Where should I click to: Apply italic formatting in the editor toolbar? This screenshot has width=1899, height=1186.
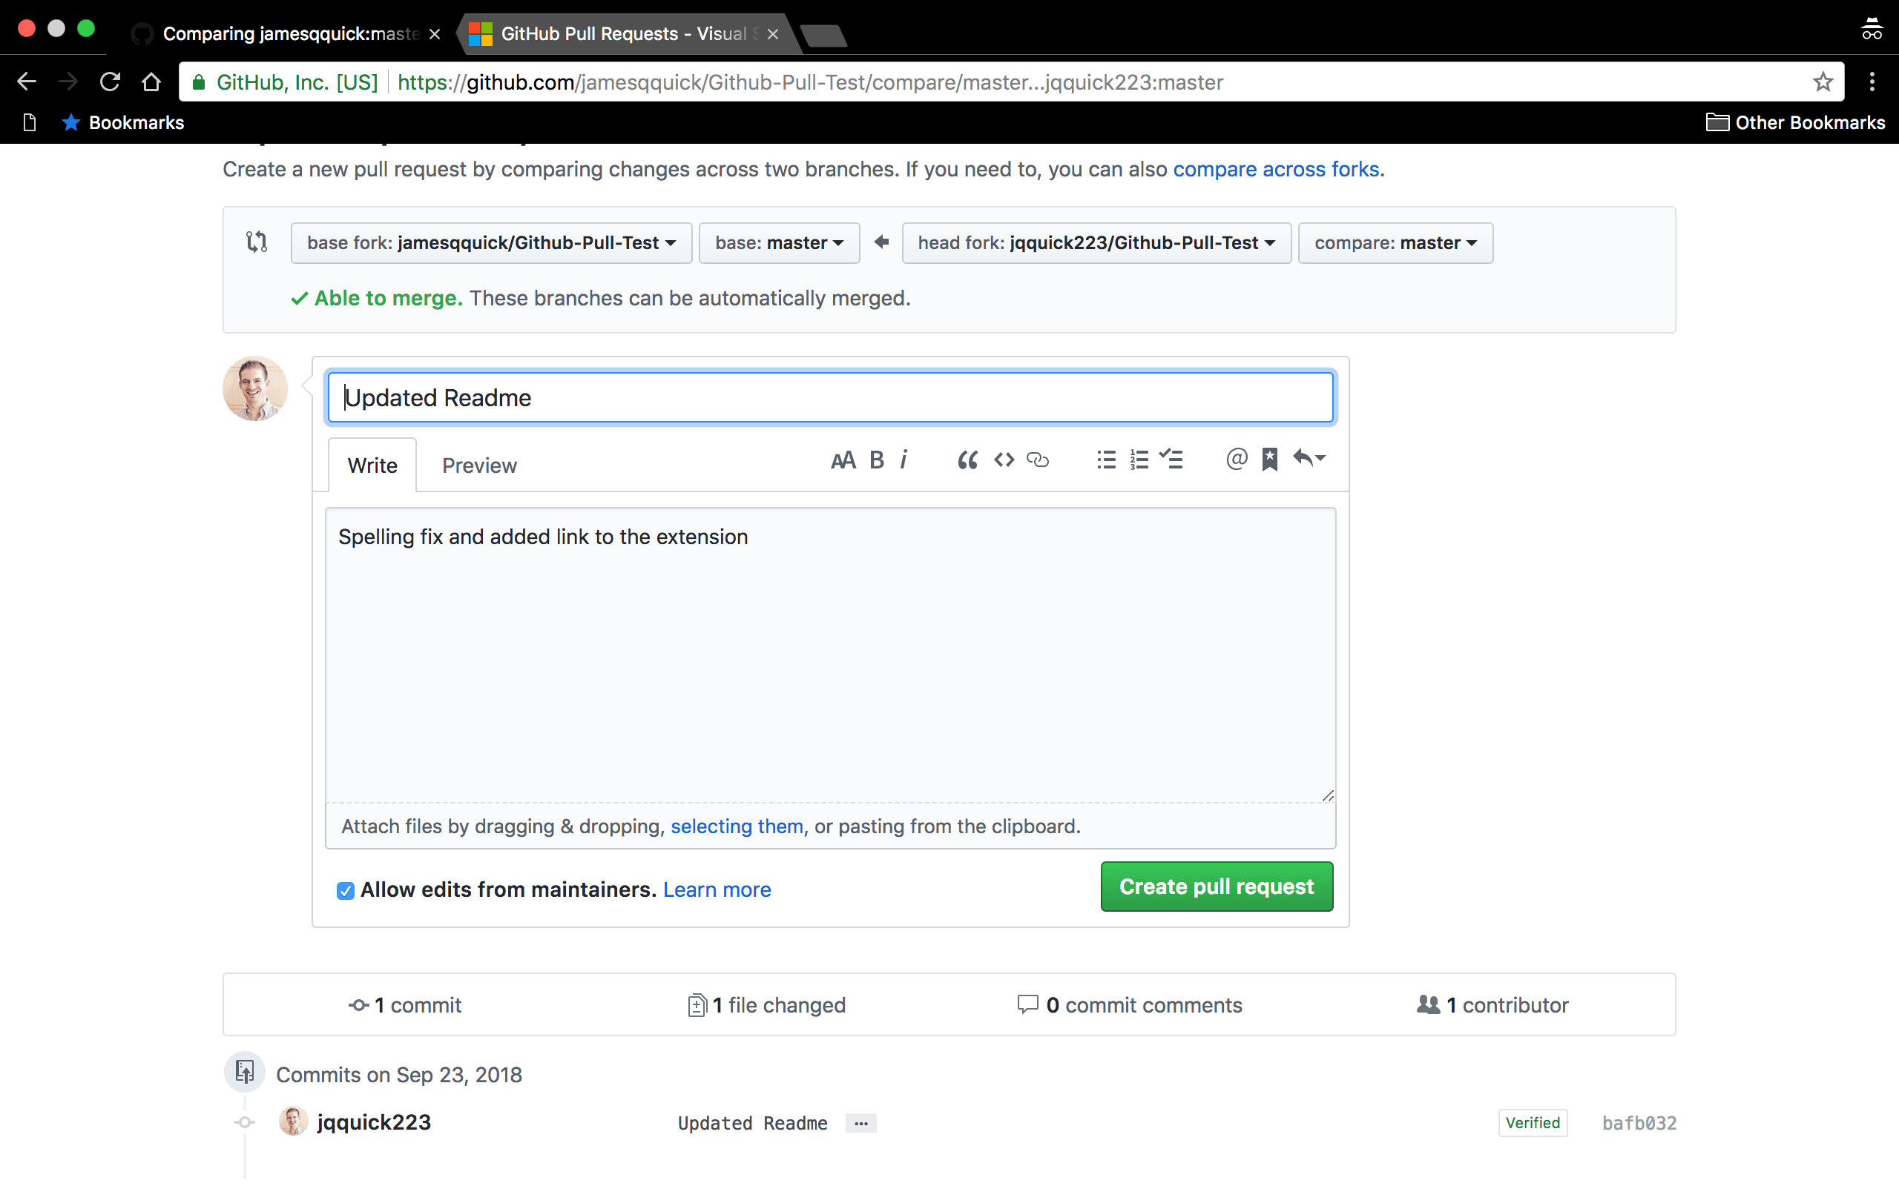coord(904,460)
